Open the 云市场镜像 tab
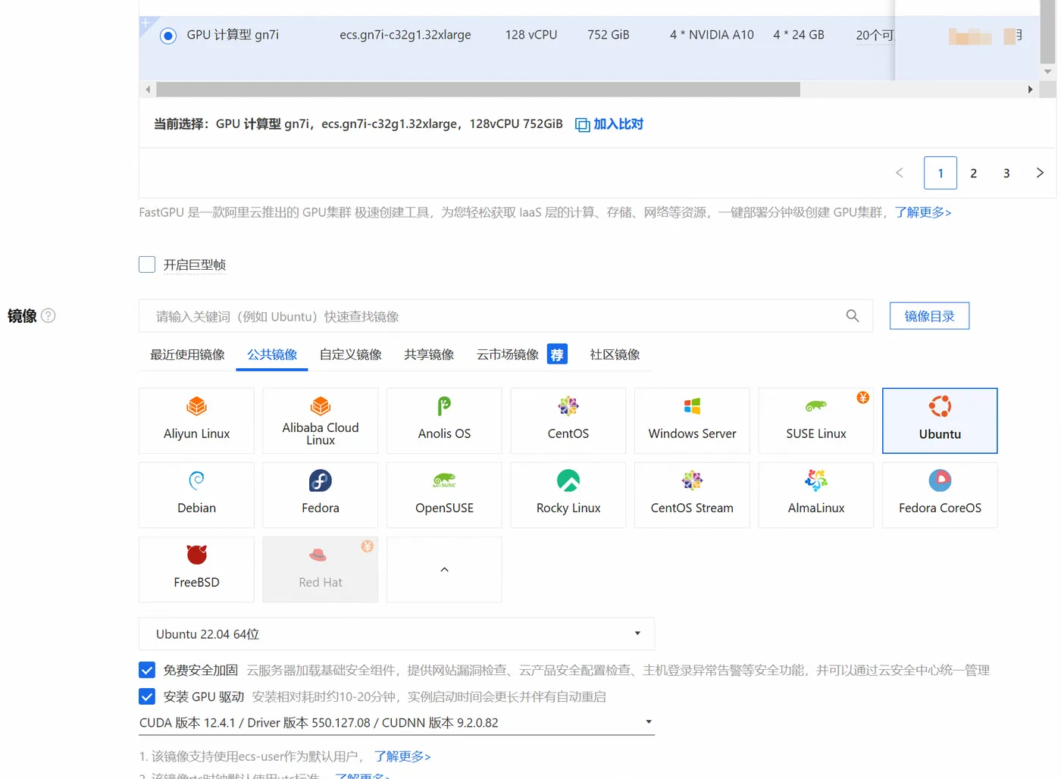The image size is (1061, 779). [x=508, y=355]
